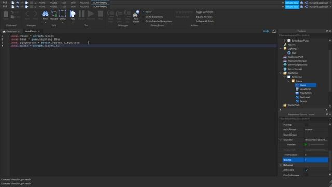Image resolution: width=332 pixels, height=187 pixels.
Task: Click the Step Into debugger icon
Action: point(110,14)
